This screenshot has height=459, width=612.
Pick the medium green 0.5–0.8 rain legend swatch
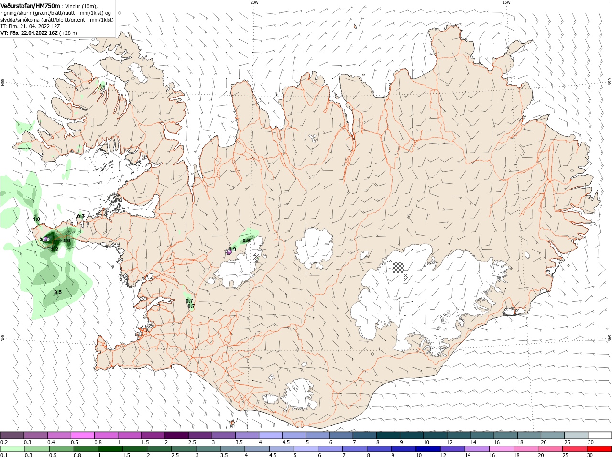point(61,449)
